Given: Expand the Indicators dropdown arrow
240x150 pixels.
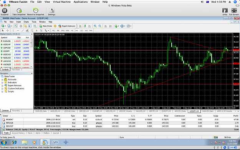Looking at the screenshot, I should point(119,26).
